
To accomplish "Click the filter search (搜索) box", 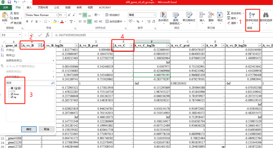I will click(30, 83).
